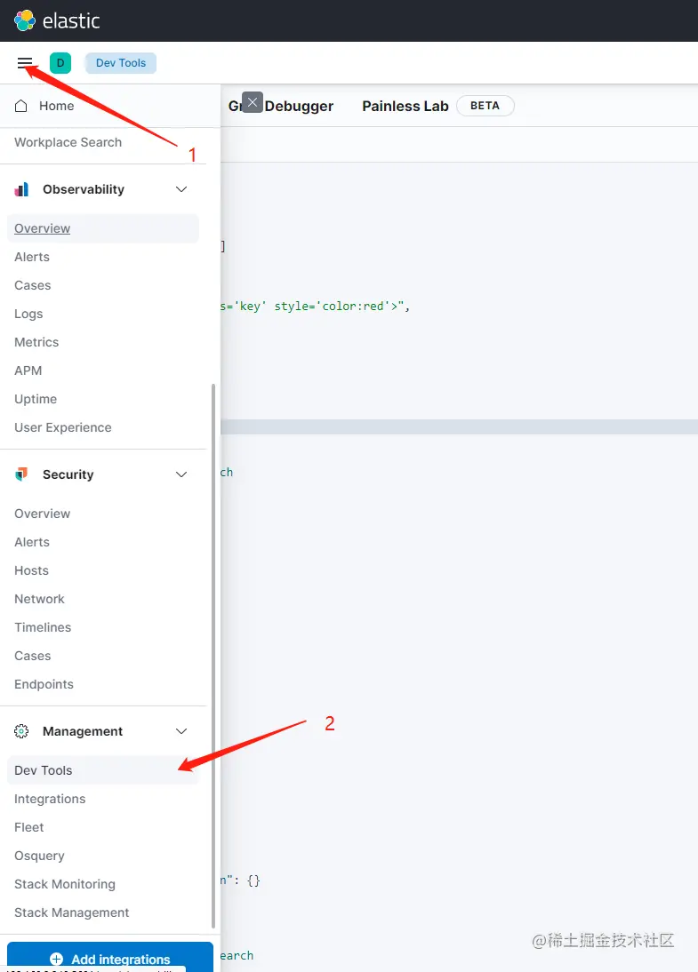Open APM in sidebar
Screen dimensions: 698x972
point(28,370)
